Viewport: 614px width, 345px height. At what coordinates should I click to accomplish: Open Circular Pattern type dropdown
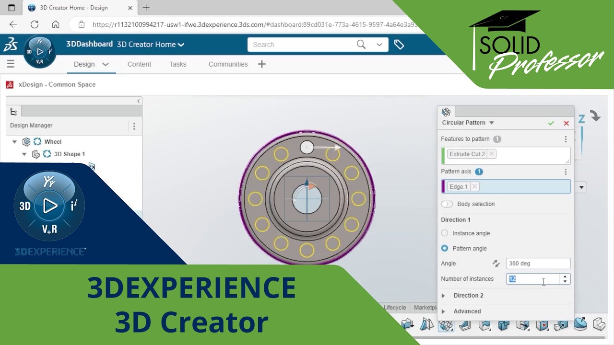(492, 123)
